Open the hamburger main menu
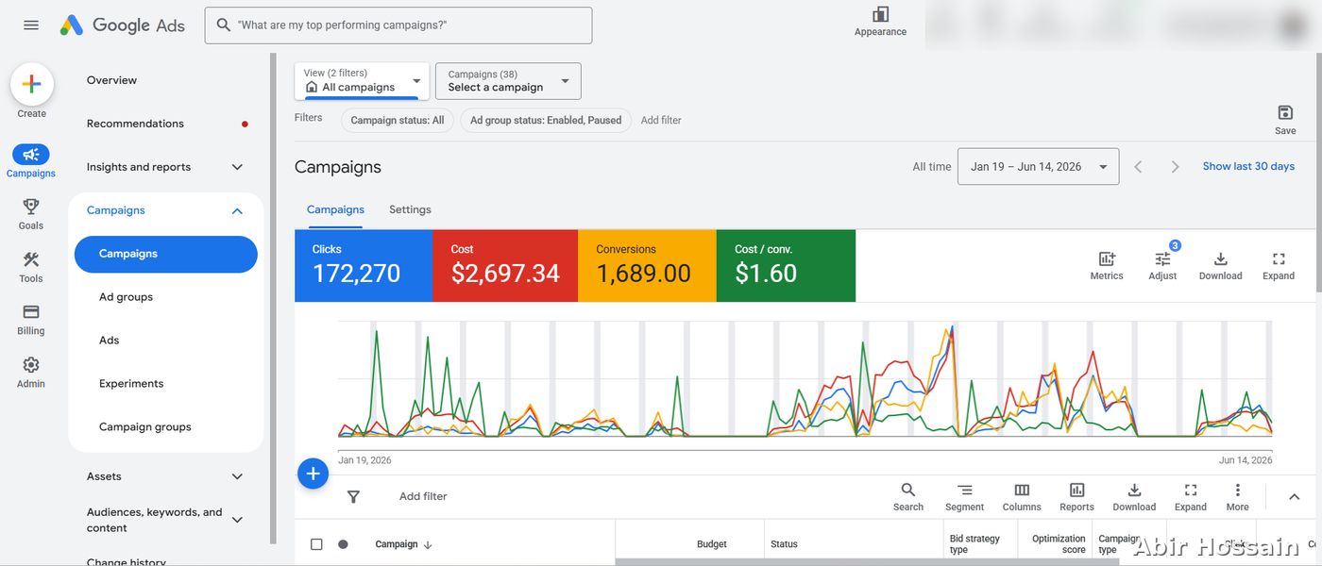The width and height of the screenshot is (1322, 566). click(x=31, y=25)
